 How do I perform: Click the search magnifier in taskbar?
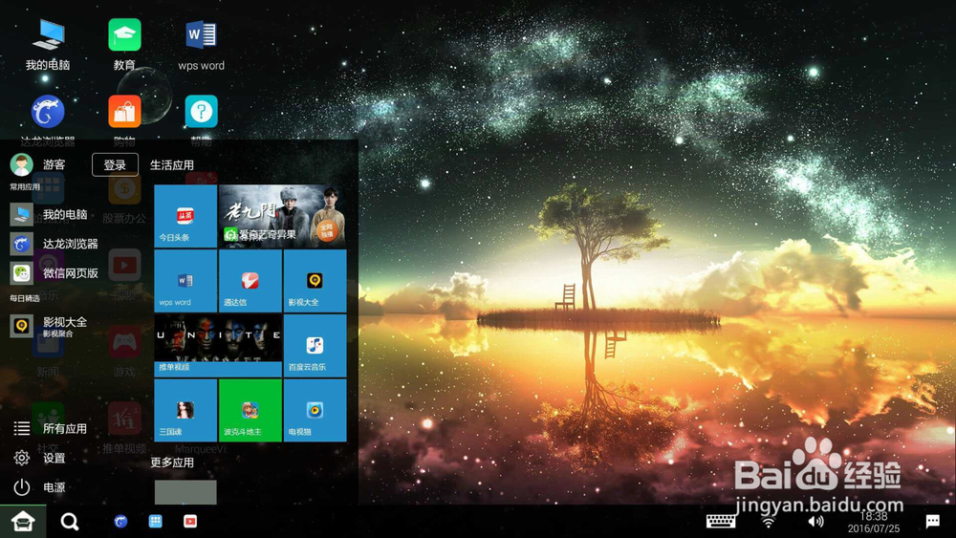(70, 522)
